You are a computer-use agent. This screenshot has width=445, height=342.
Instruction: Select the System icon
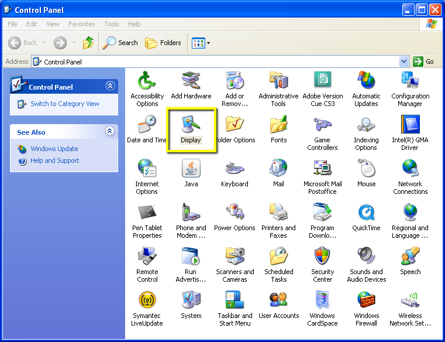pyautogui.click(x=191, y=300)
